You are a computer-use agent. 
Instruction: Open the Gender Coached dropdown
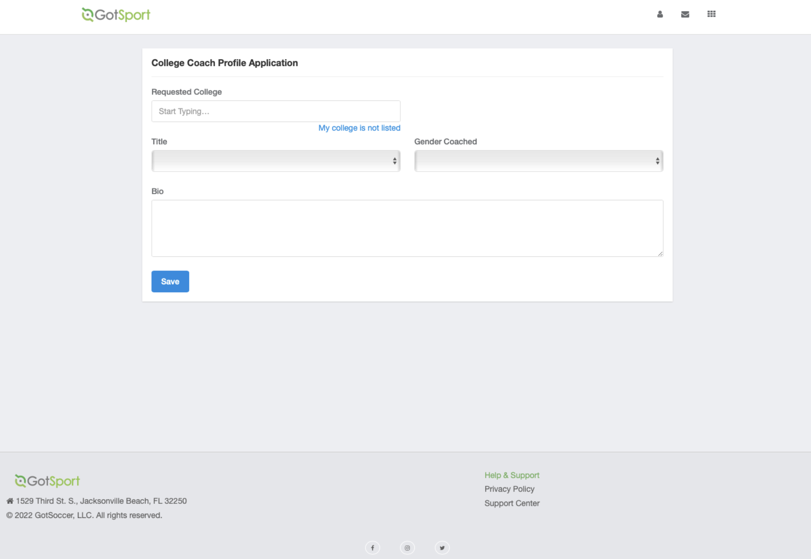tap(538, 161)
